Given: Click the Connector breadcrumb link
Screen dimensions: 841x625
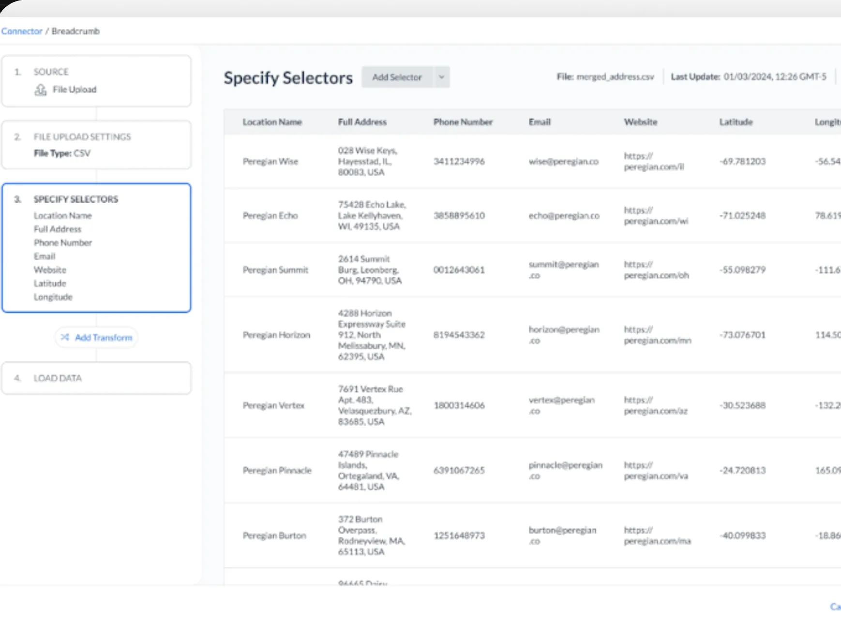Looking at the screenshot, I should [x=22, y=31].
